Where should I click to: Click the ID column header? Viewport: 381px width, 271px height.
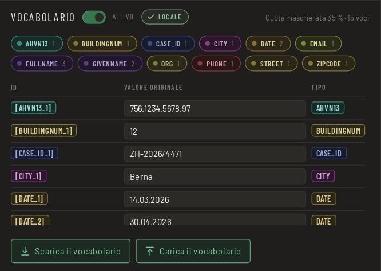14,87
